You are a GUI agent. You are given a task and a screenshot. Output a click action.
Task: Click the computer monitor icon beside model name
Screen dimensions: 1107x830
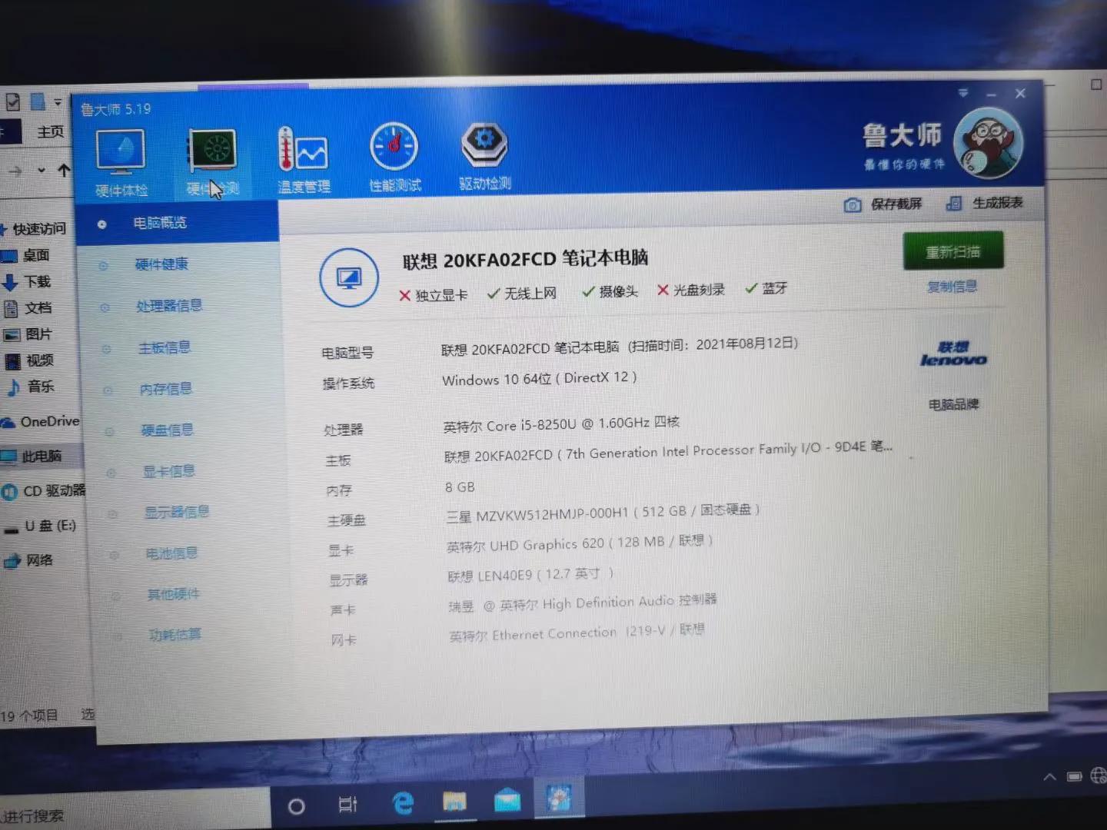pos(349,277)
